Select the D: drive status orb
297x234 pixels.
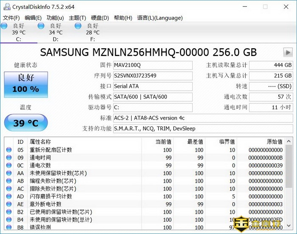tap(41, 26)
